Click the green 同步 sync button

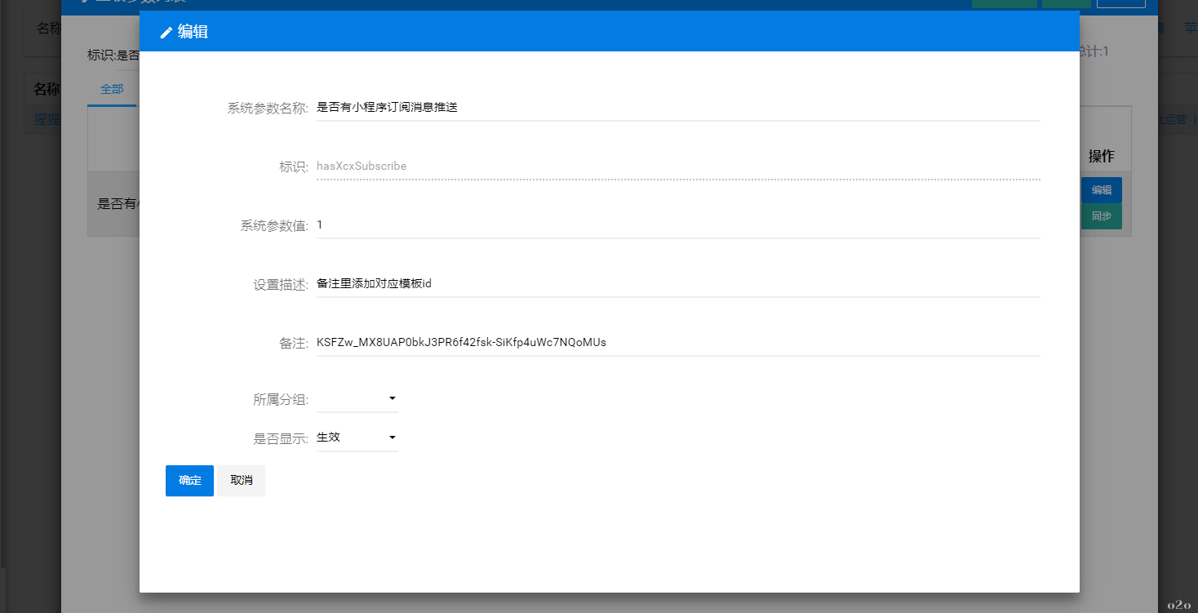[x=1101, y=216]
